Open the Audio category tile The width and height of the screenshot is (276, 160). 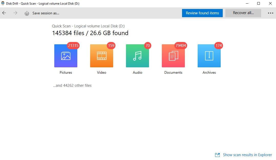pos(137,56)
